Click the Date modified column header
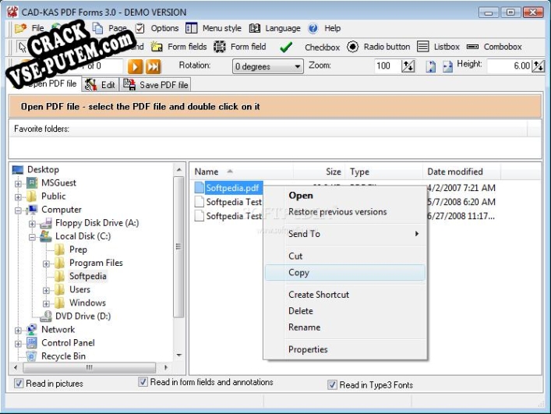The width and height of the screenshot is (551, 414). pos(454,172)
